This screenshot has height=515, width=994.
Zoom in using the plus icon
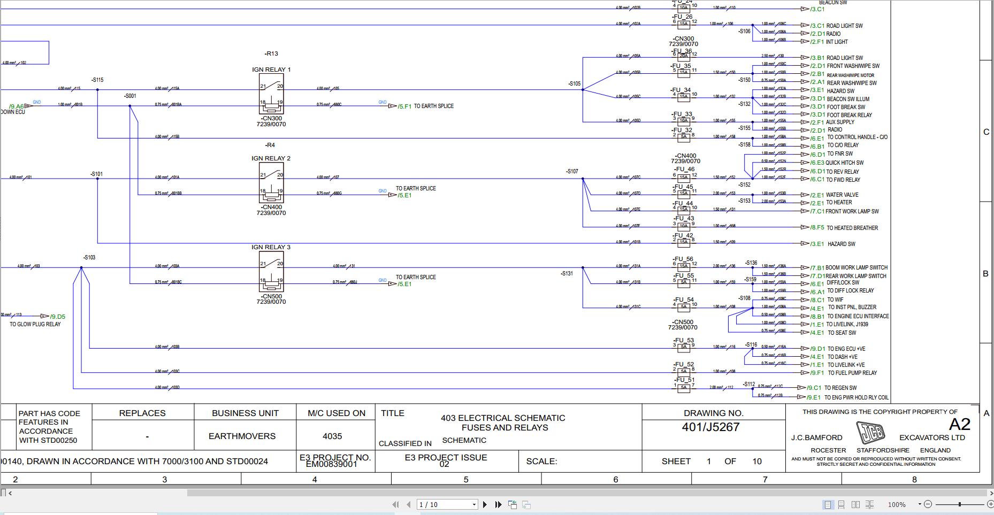(990, 504)
